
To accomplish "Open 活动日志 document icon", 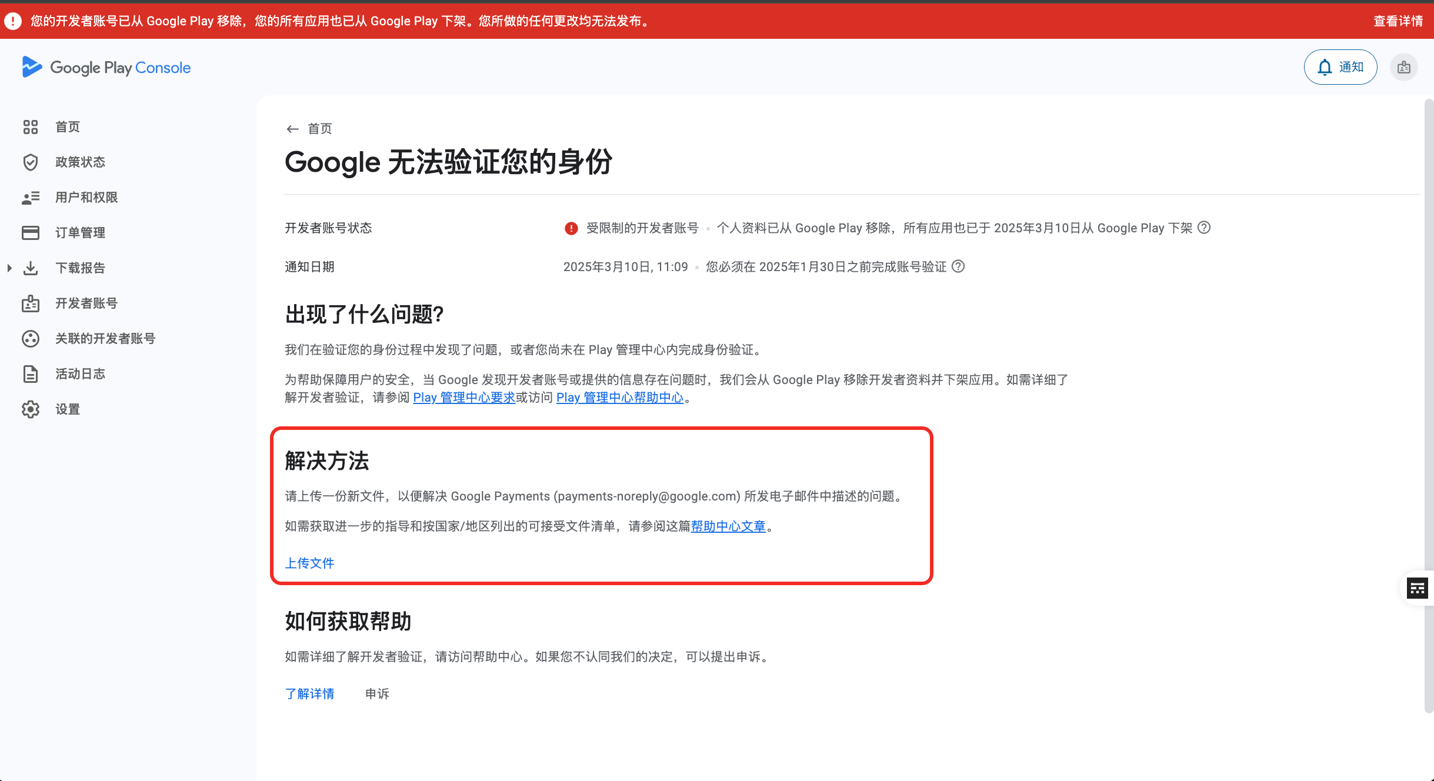I will tap(31, 373).
